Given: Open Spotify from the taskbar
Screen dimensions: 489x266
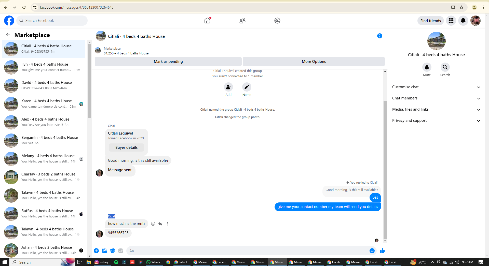Looking at the screenshot, I should [x=116, y=262].
